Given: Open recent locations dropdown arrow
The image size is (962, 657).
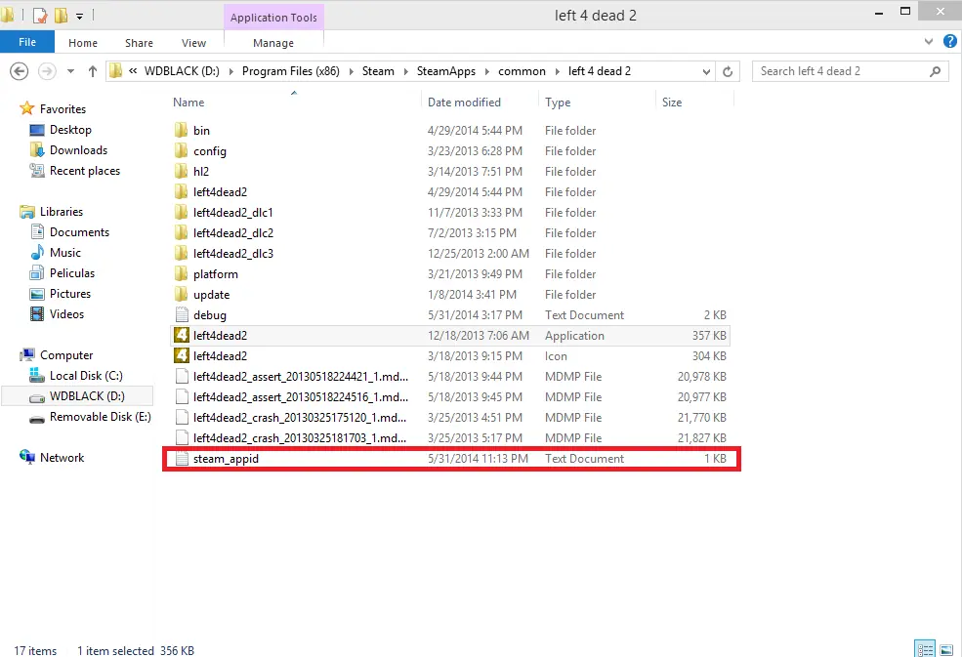Looking at the screenshot, I should (x=70, y=71).
